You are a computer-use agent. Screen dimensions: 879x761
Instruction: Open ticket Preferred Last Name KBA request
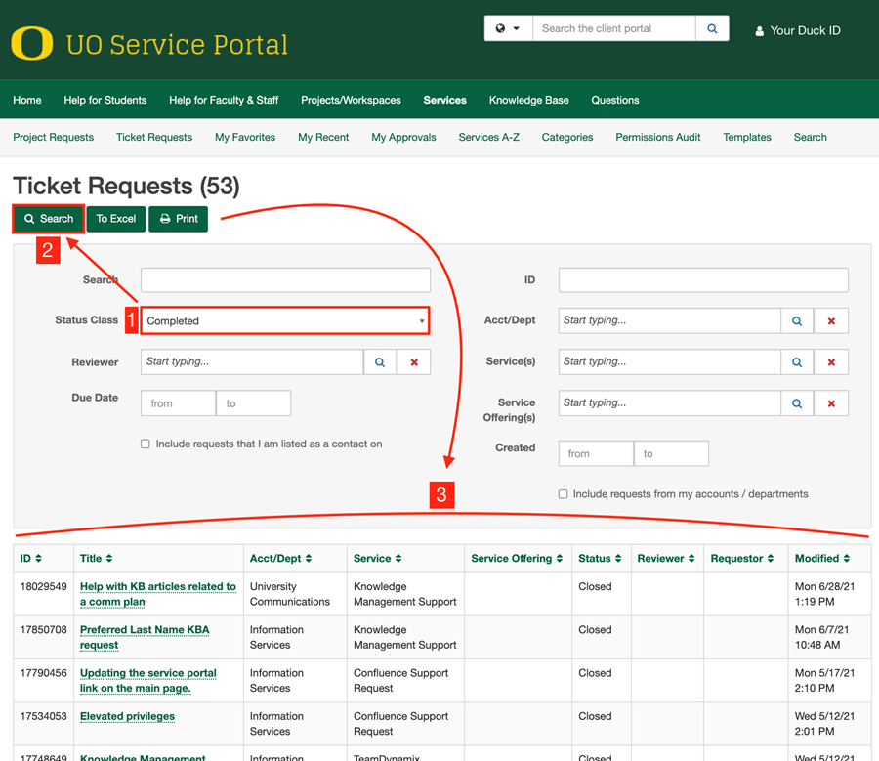pyautogui.click(x=145, y=637)
